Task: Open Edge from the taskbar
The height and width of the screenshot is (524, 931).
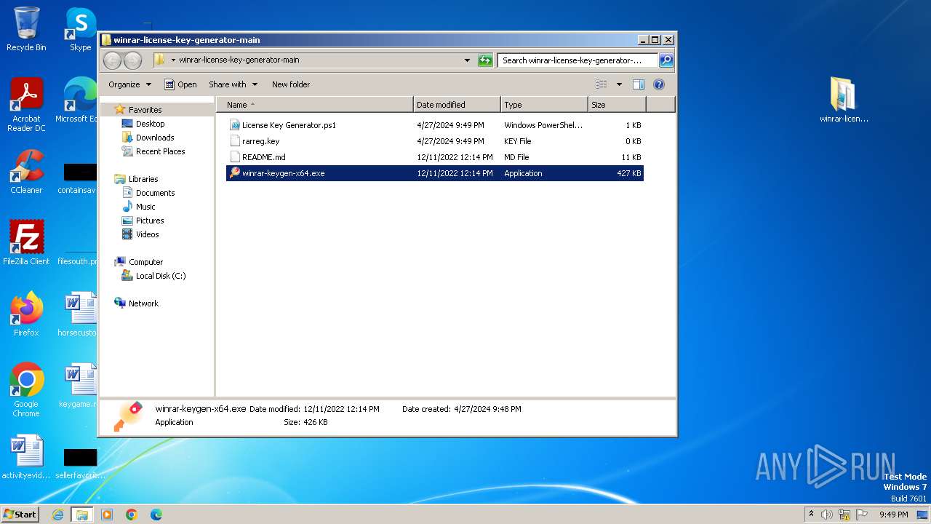Action: coord(156,515)
